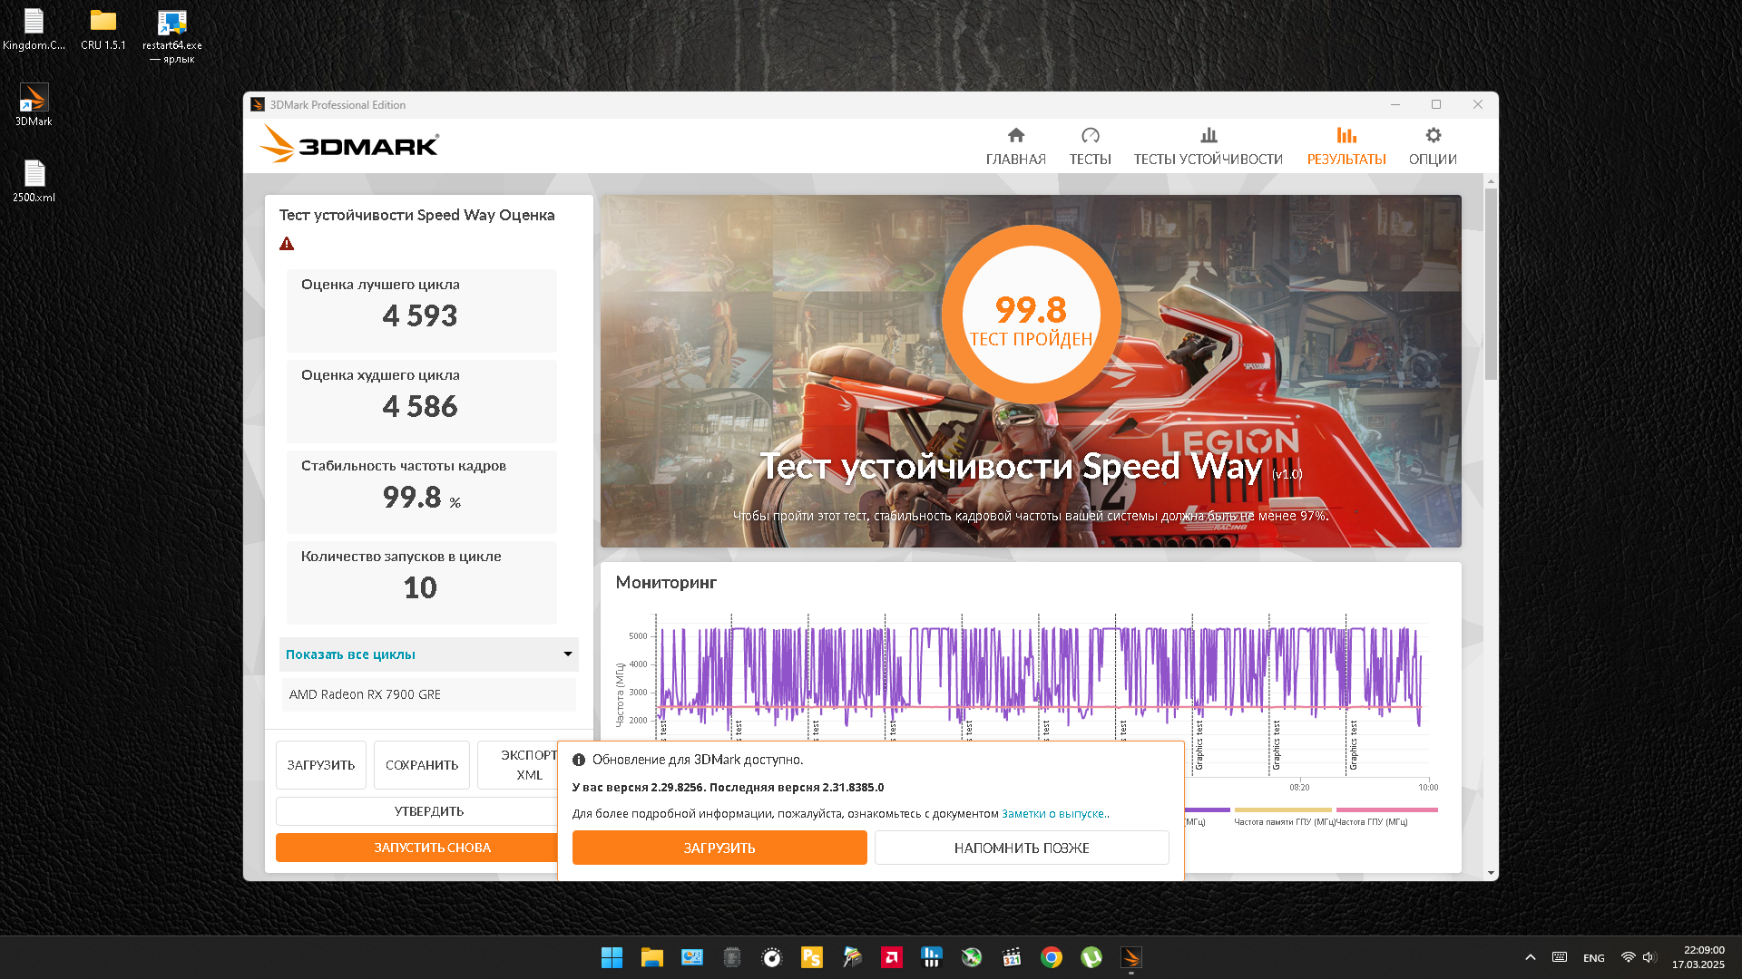Open Chrome from the taskbar
Screen dimensions: 1742x979
point(1051,957)
